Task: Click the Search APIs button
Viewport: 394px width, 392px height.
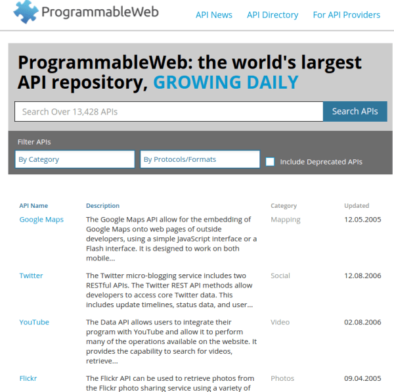Action: pyautogui.click(x=355, y=111)
